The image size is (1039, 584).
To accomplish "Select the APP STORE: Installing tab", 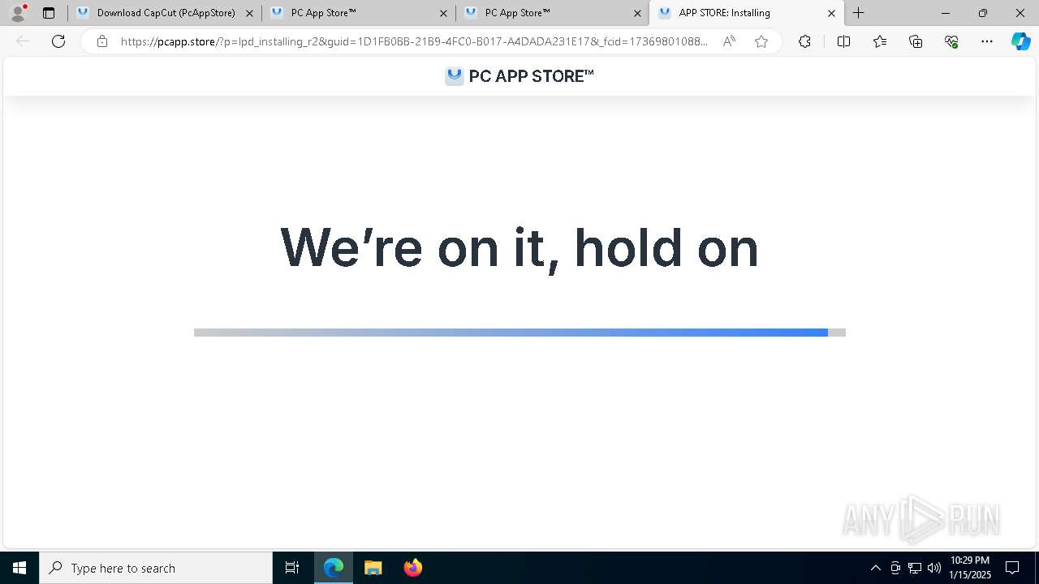I will [x=747, y=13].
